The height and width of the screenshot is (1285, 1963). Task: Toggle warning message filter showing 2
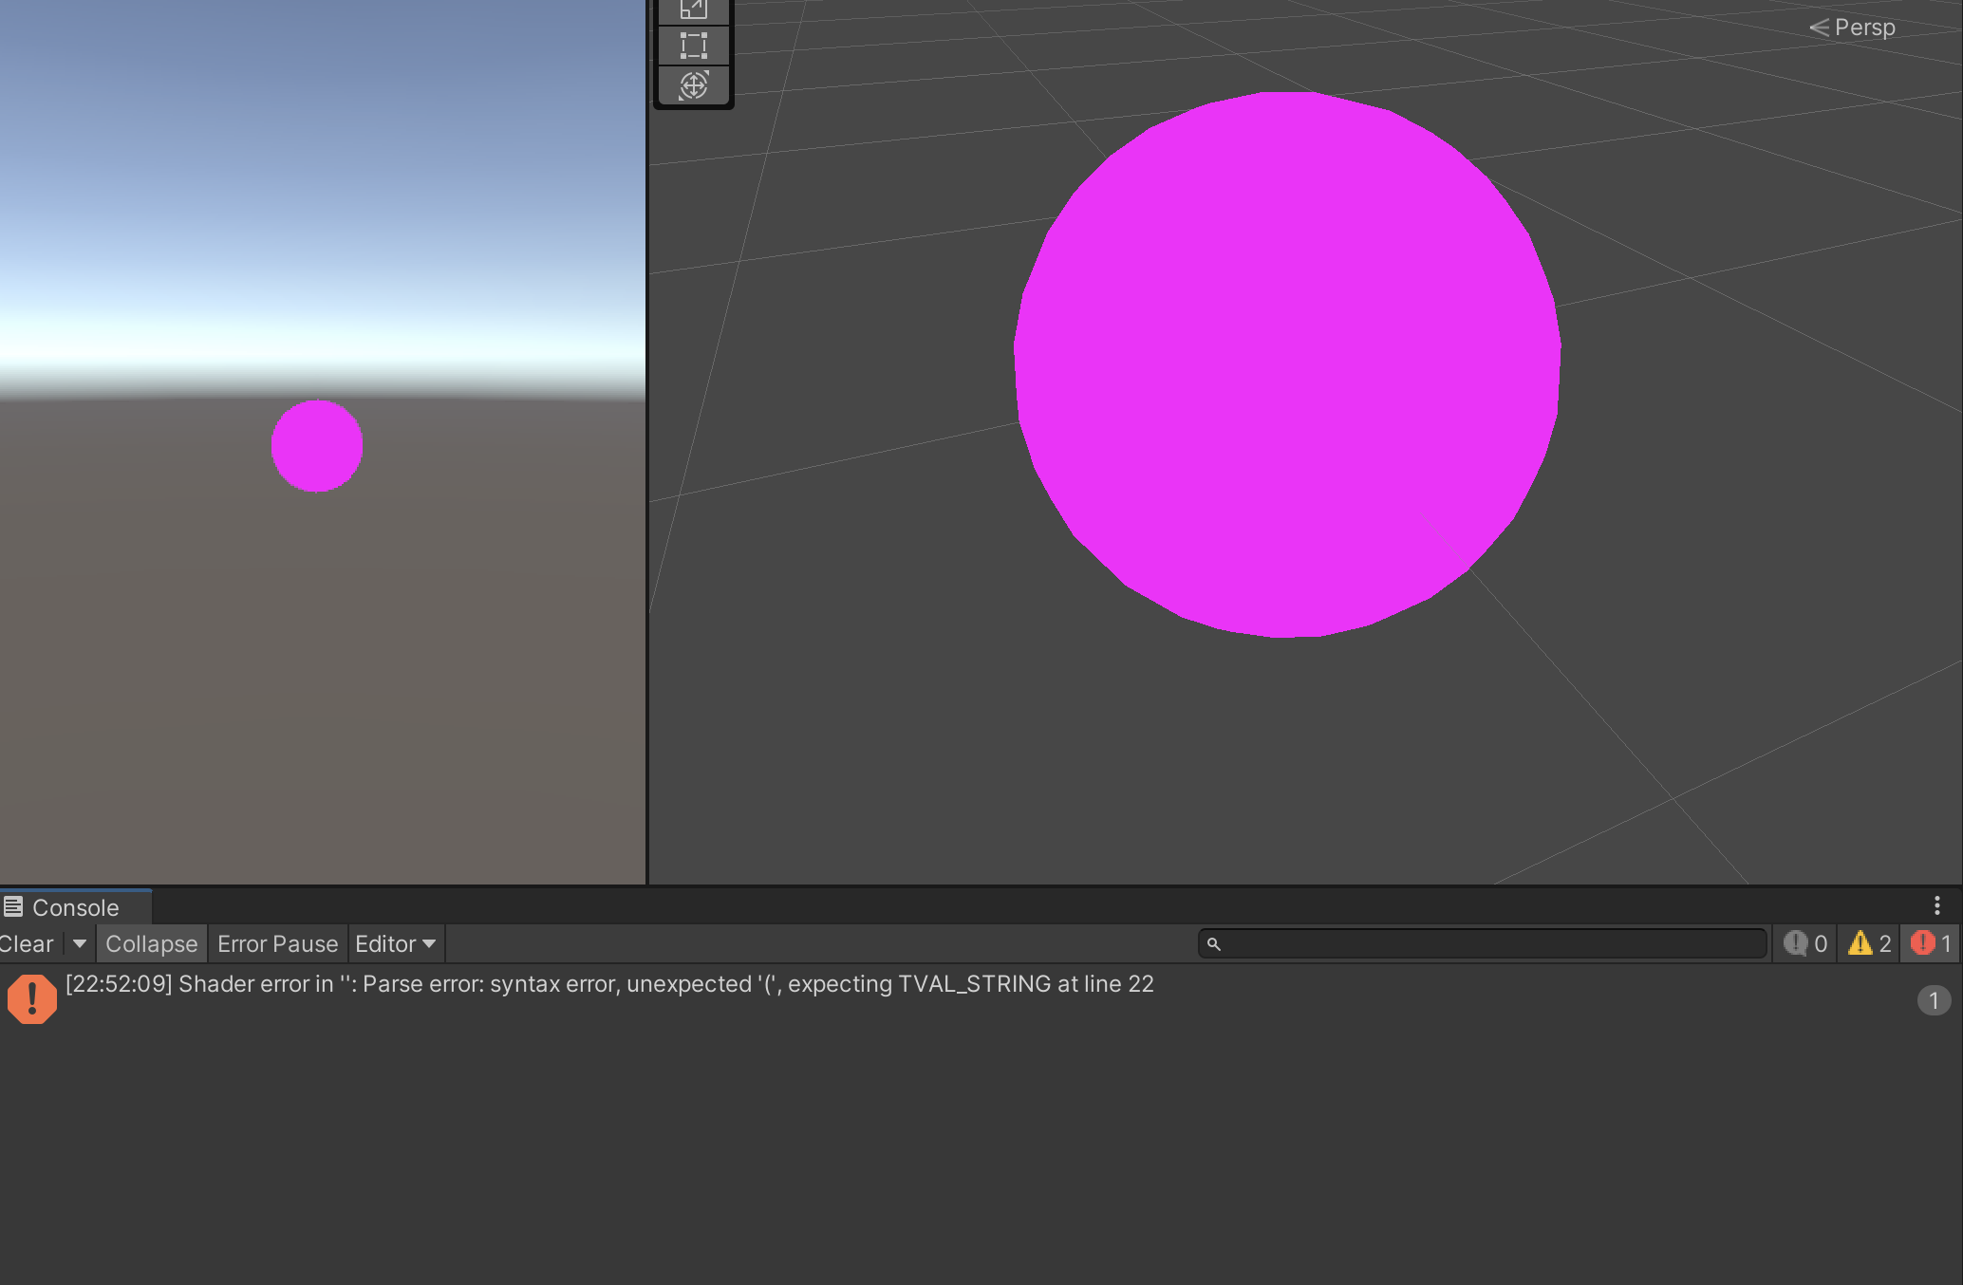tap(1869, 943)
